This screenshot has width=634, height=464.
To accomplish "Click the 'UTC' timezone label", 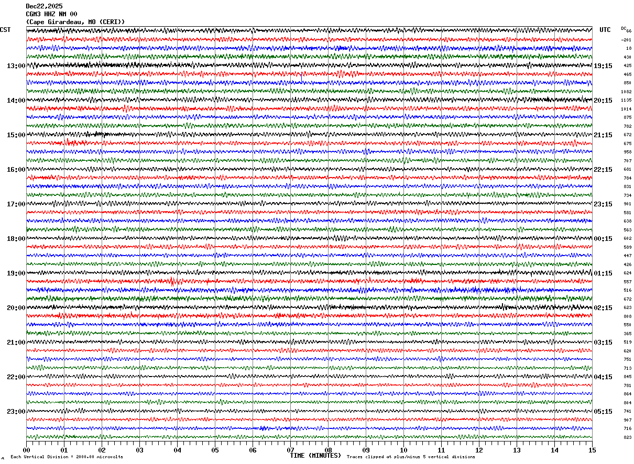I will (x=605, y=30).
